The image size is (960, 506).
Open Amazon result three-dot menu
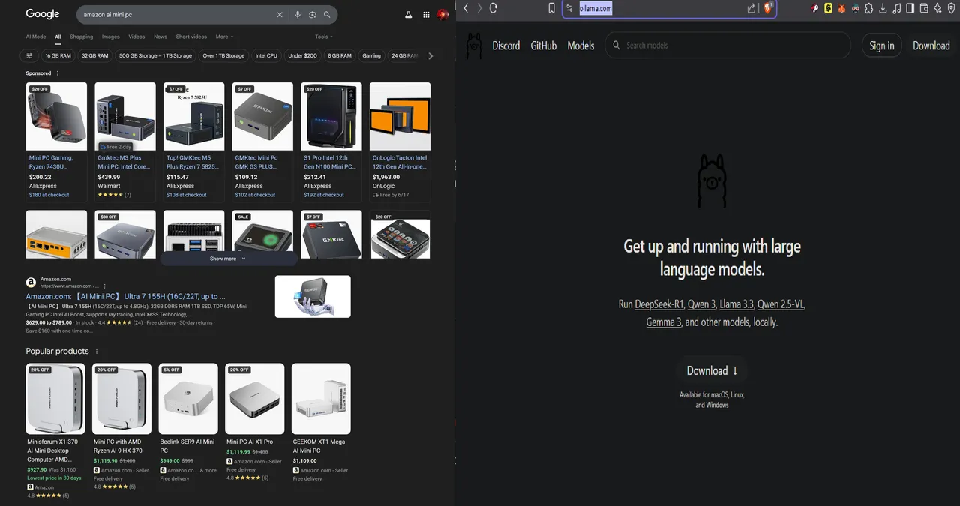pyautogui.click(x=104, y=286)
